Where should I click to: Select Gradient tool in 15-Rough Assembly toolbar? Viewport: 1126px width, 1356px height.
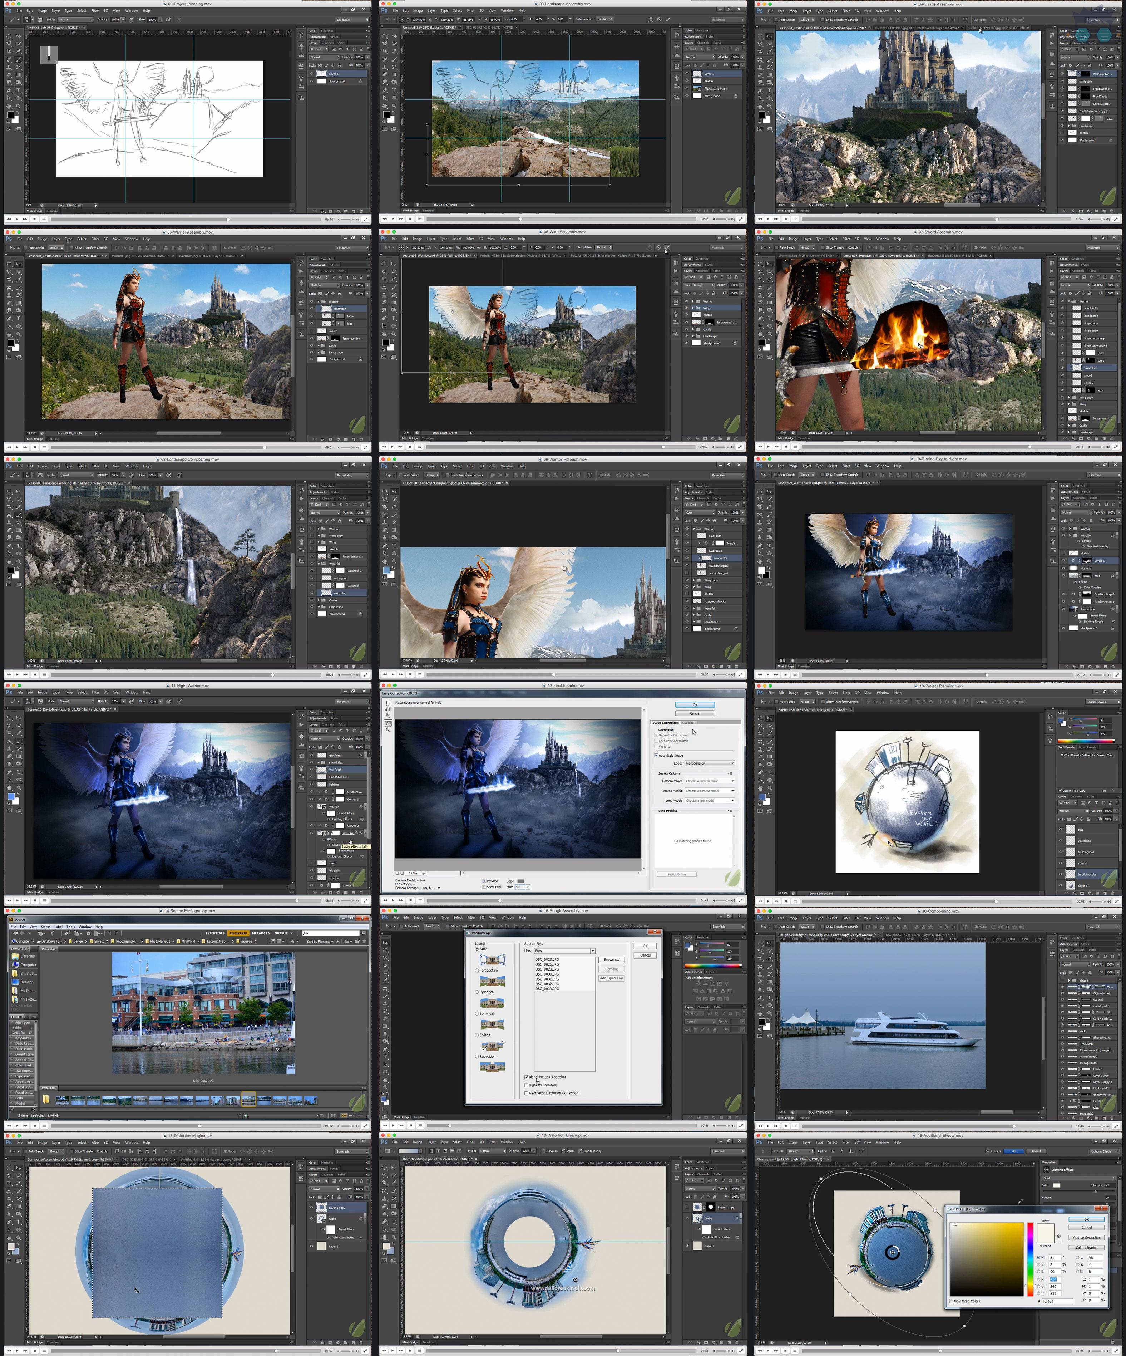(x=385, y=1026)
